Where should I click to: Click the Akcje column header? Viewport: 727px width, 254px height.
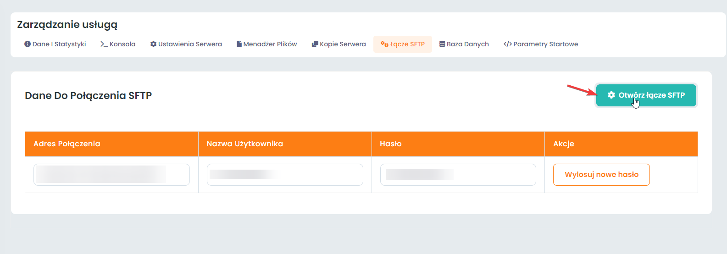(564, 144)
